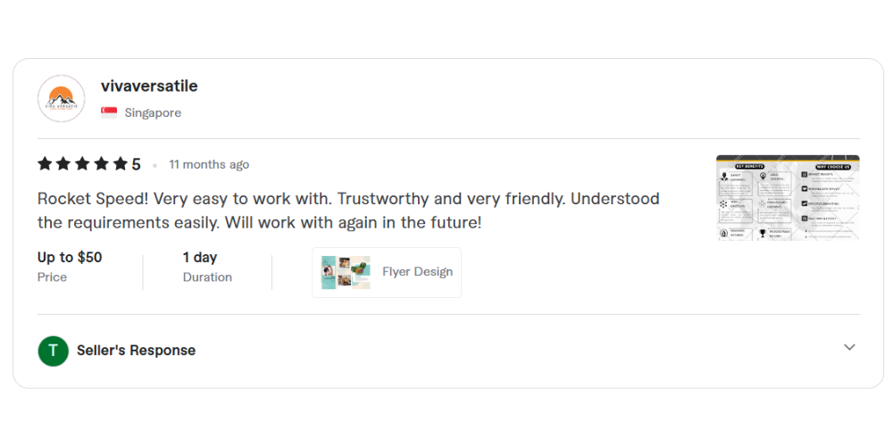The height and width of the screenshot is (446, 893).
Task: Click the fifth star in the rating
Action: coord(120,164)
